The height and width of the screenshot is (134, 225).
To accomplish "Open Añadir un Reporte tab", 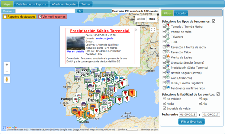I will [64, 4].
